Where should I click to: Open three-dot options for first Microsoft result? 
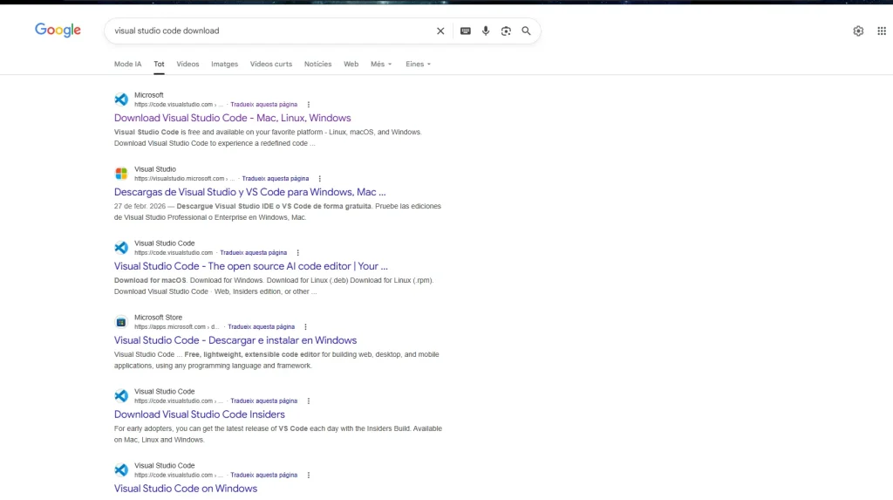308,105
